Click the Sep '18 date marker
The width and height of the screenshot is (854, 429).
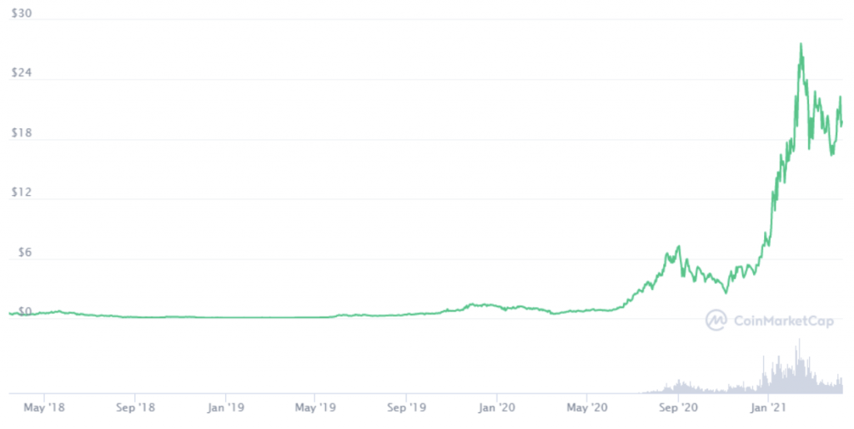135,407
